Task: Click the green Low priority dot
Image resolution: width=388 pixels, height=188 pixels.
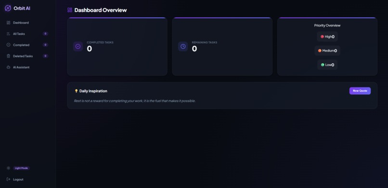Action: coord(323,65)
